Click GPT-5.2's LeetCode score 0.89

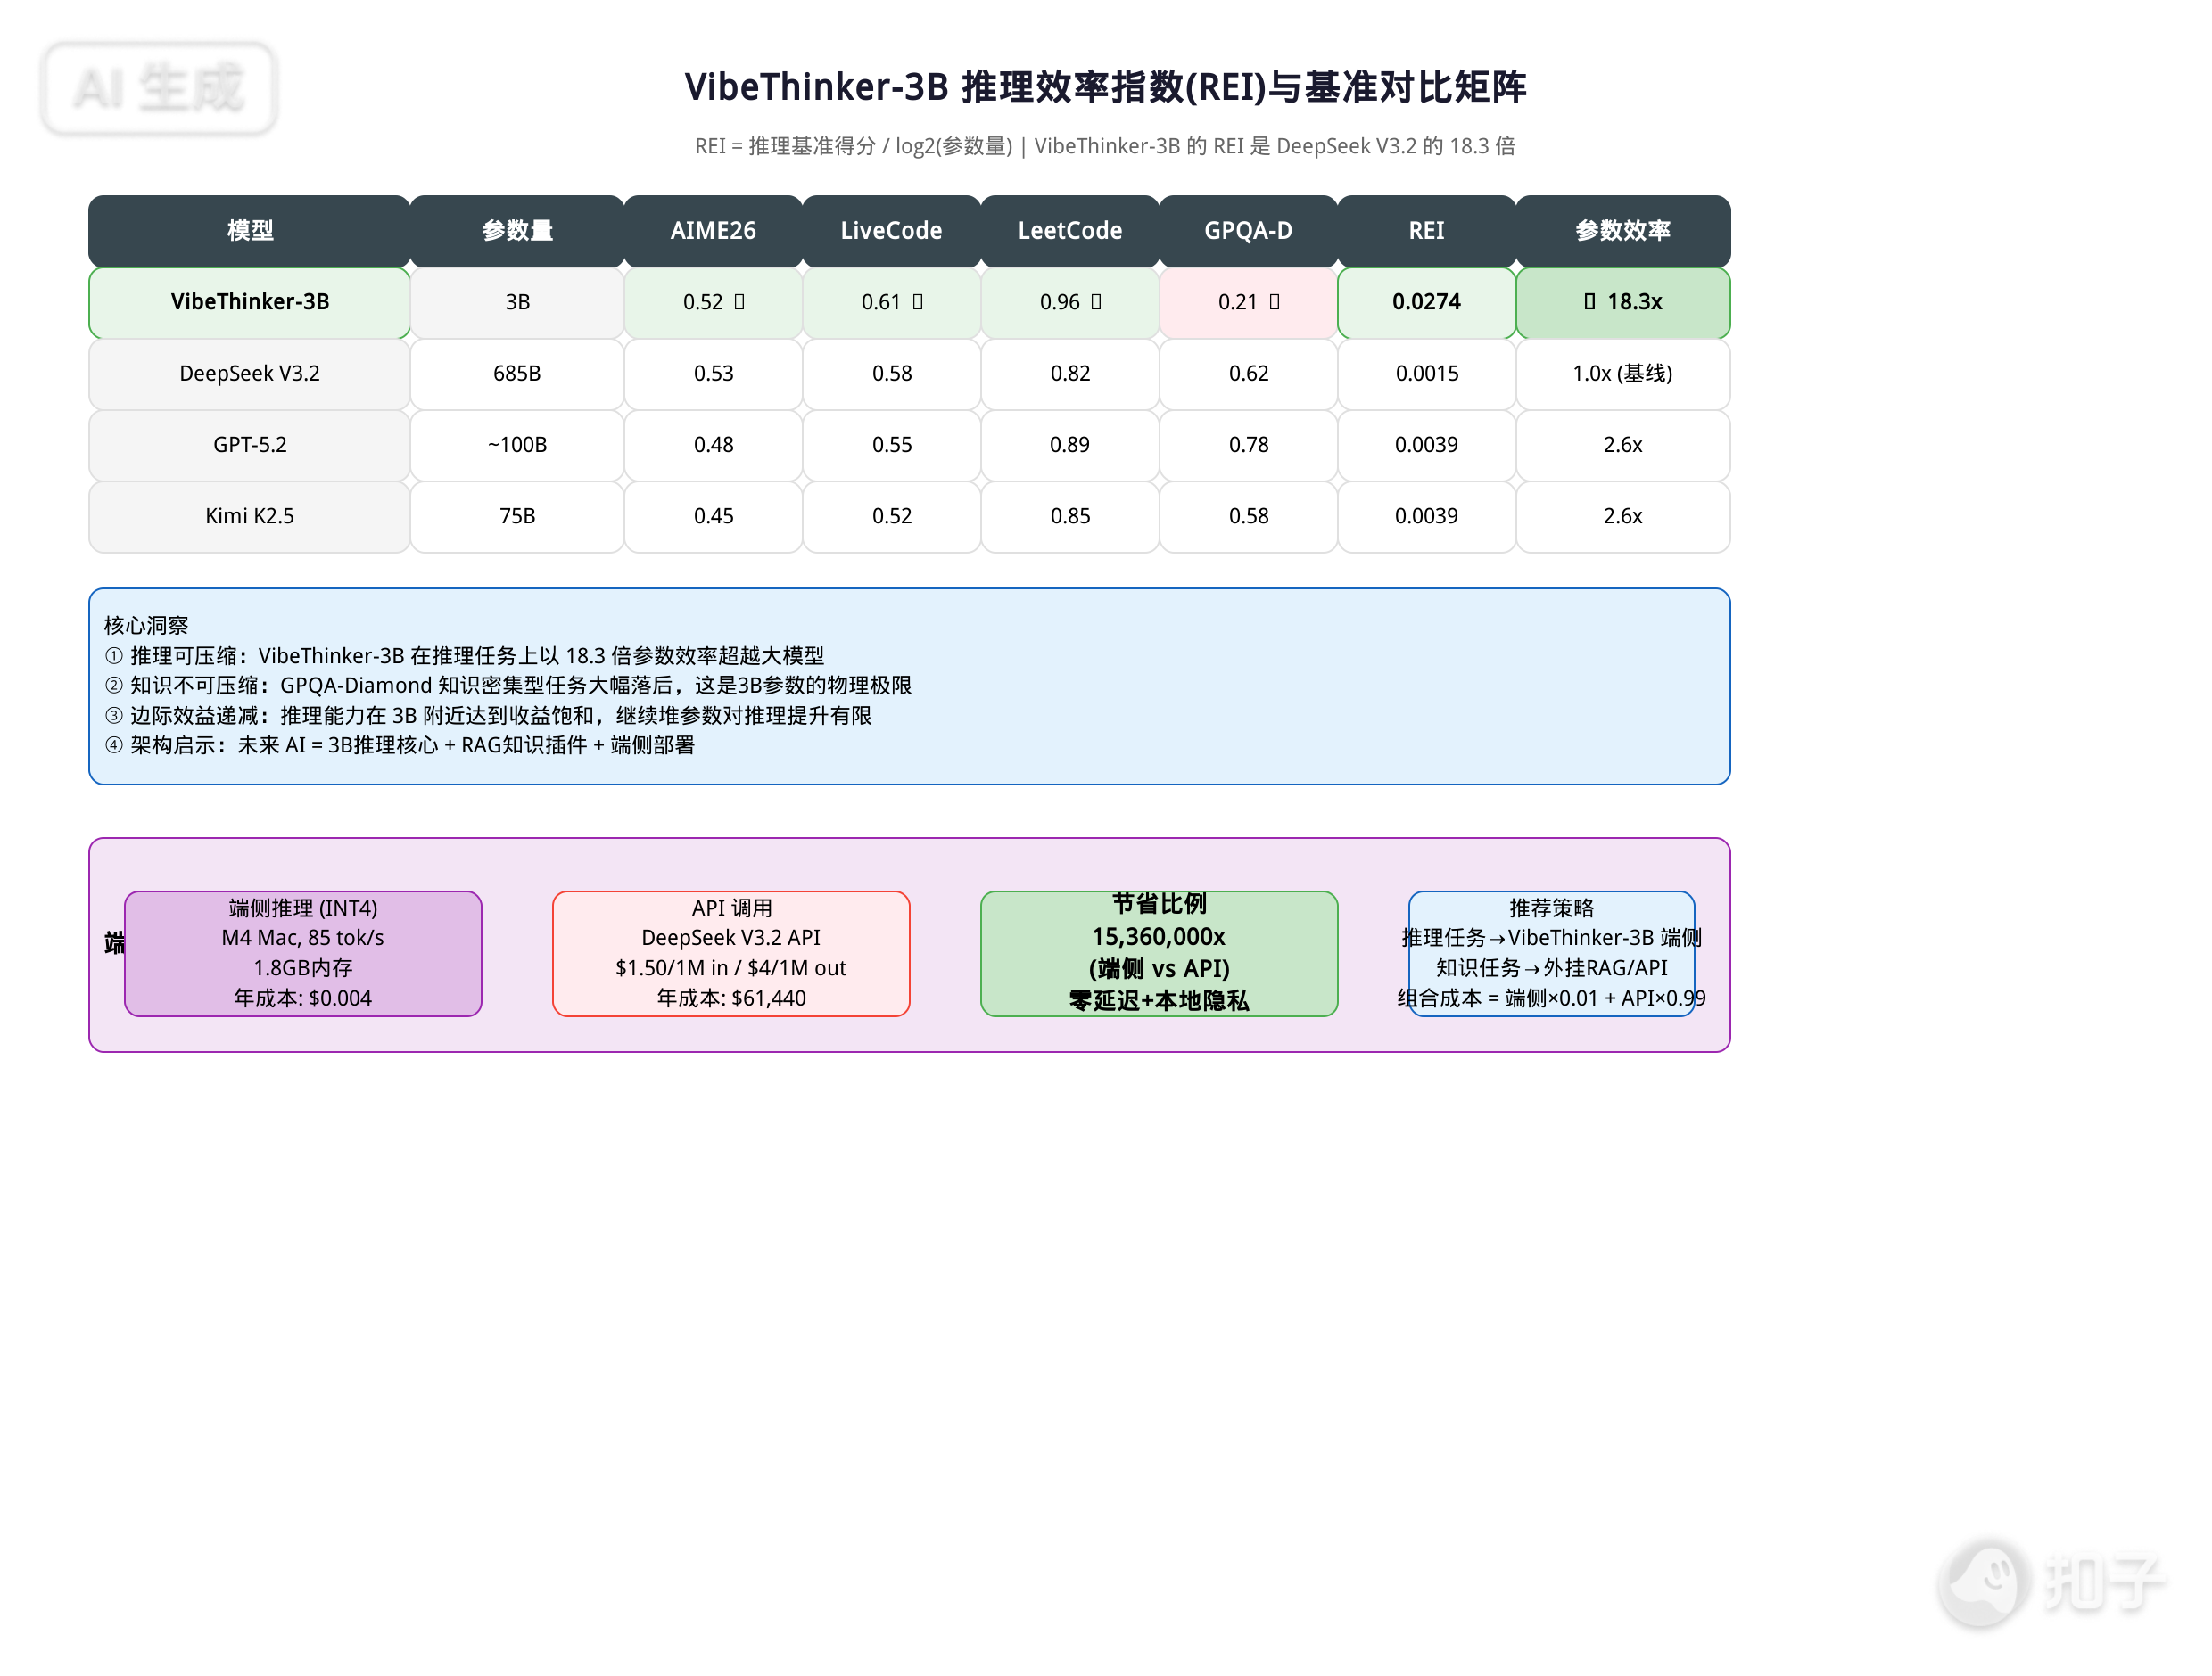(1070, 445)
